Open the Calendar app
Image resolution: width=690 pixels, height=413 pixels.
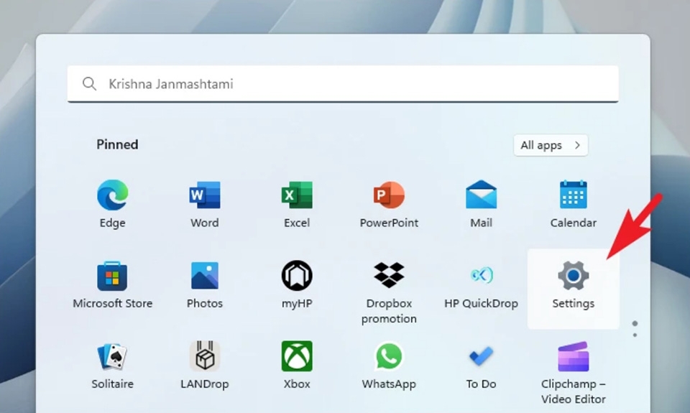[574, 203]
